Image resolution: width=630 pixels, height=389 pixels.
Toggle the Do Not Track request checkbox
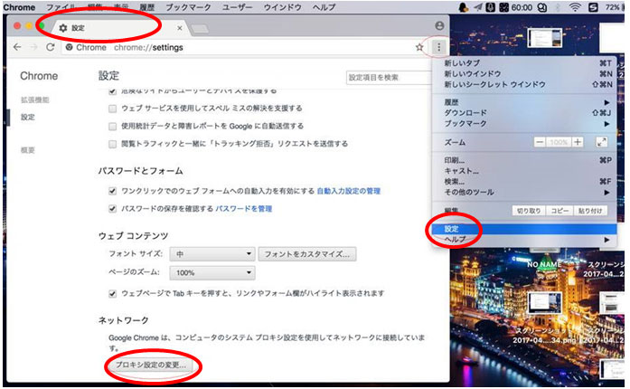click(112, 144)
